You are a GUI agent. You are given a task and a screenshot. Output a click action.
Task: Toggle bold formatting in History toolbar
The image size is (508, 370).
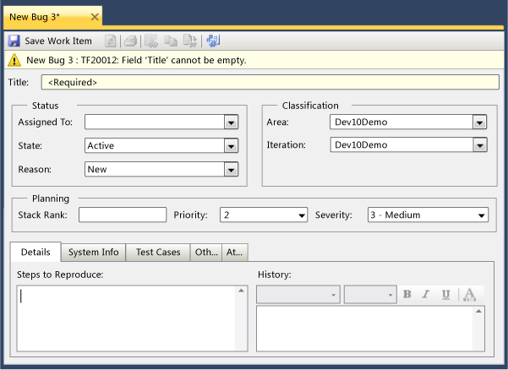pos(407,295)
